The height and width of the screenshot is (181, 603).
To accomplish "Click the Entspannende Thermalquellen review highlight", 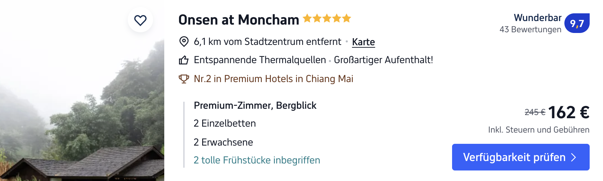I will pyautogui.click(x=260, y=60).
